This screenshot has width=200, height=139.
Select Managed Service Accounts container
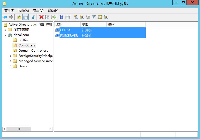(x=36, y=61)
